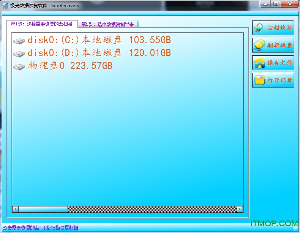Viewport: 300px width, 233px height.
Task: Click the 保存文件 save file button
Action: tap(273, 63)
